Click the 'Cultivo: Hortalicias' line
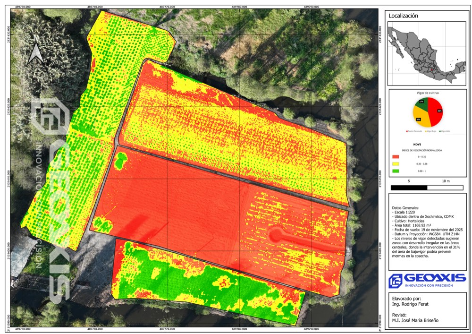 [x=408, y=221]
